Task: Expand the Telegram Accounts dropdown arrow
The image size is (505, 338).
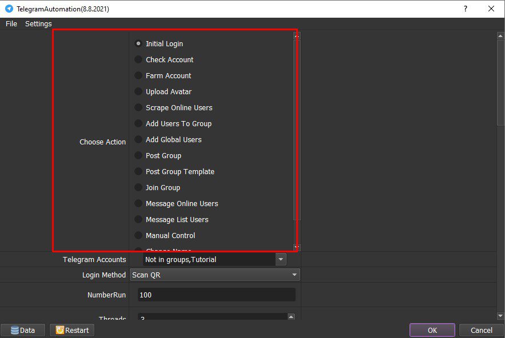Action: (281, 260)
